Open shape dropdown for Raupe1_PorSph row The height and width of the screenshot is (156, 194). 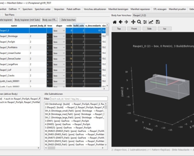pos(59,42)
